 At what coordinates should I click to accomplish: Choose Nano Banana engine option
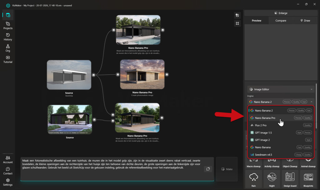tap(281, 147)
